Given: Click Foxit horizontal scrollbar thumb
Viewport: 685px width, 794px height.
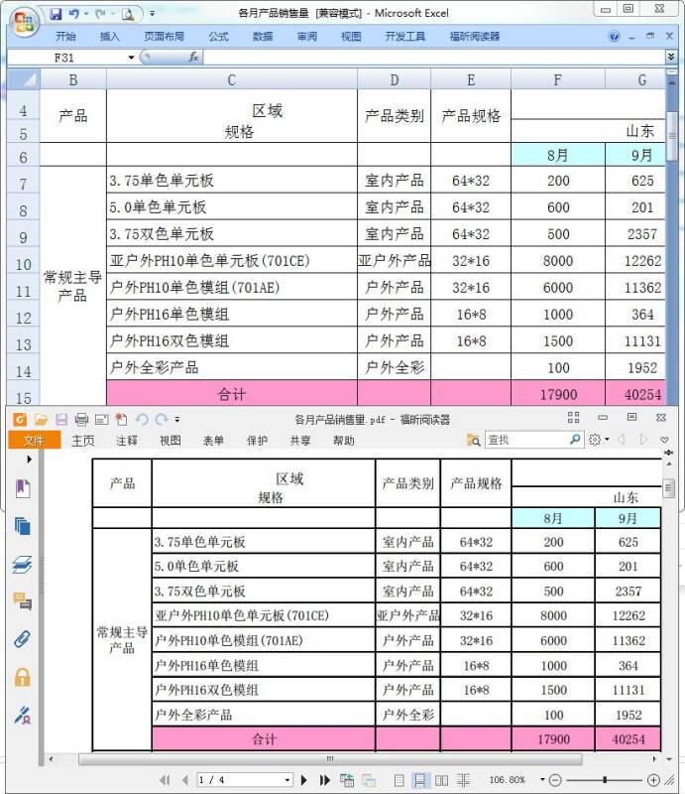Looking at the screenshot, I should (330, 759).
